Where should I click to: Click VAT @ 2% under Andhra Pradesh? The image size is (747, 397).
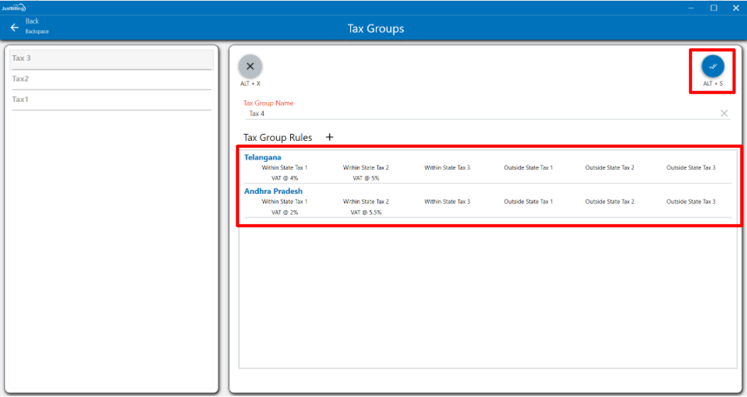[x=285, y=212]
